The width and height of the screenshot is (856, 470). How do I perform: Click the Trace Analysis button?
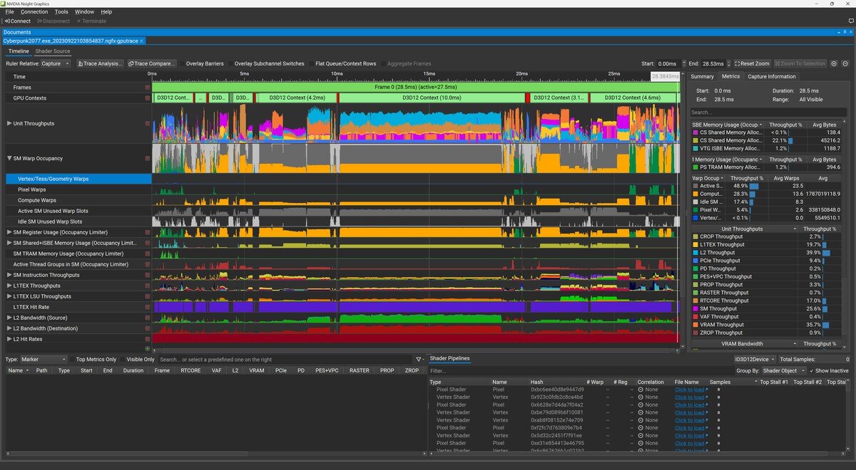click(99, 63)
